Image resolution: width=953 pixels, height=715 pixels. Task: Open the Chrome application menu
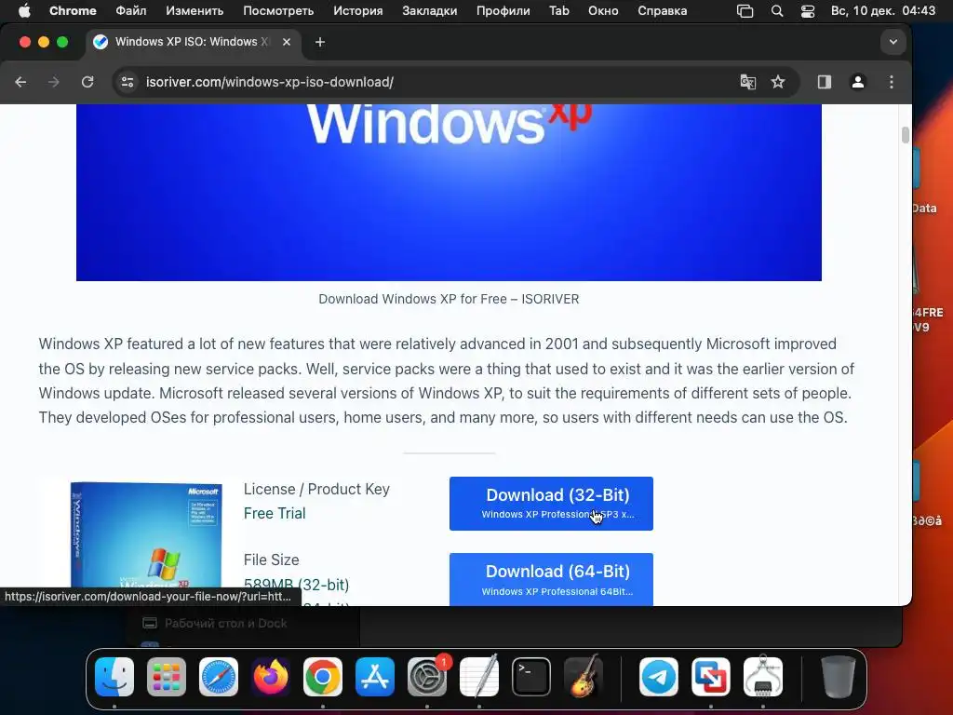pyautogui.click(x=73, y=11)
